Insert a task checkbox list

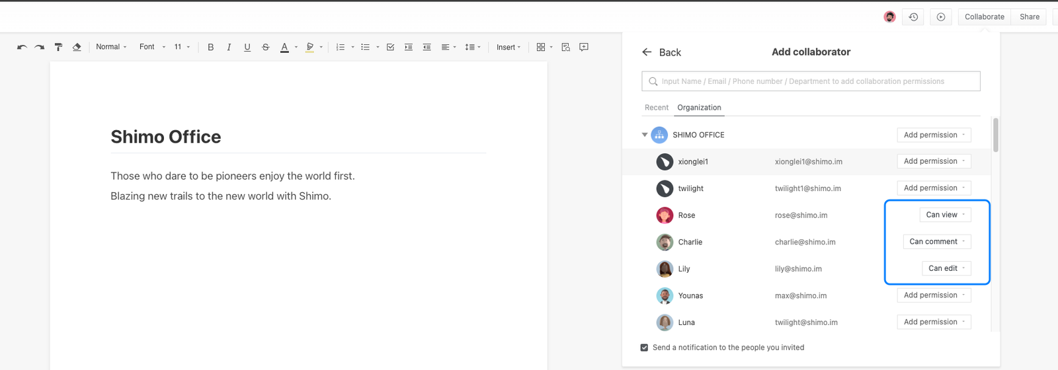click(390, 47)
